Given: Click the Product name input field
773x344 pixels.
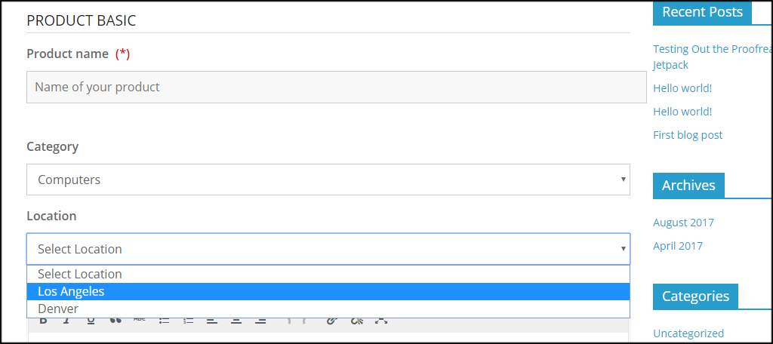Looking at the screenshot, I should (x=336, y=87).
